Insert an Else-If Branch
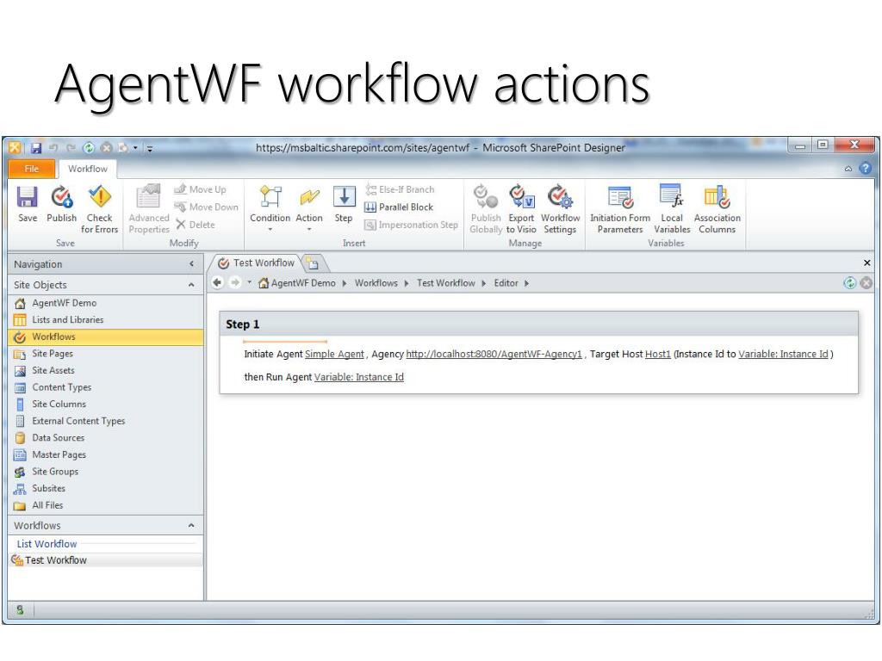This screenshot has height=661, width=882. pos(400,189)
